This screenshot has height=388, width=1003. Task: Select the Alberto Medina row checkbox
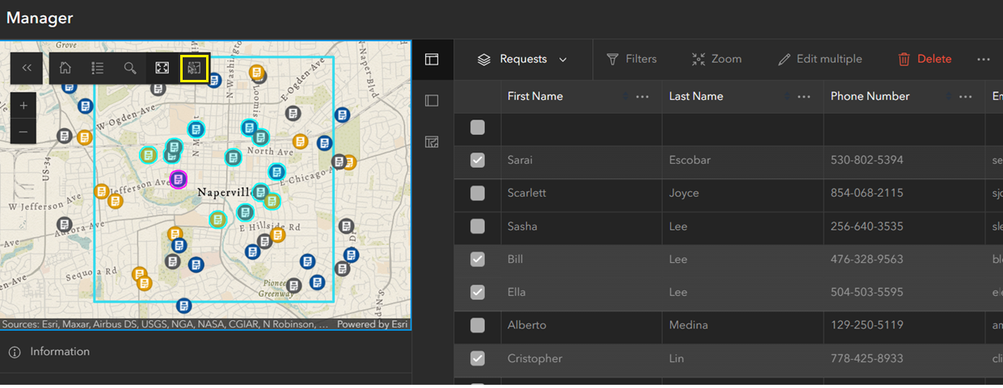click(478, 325)
